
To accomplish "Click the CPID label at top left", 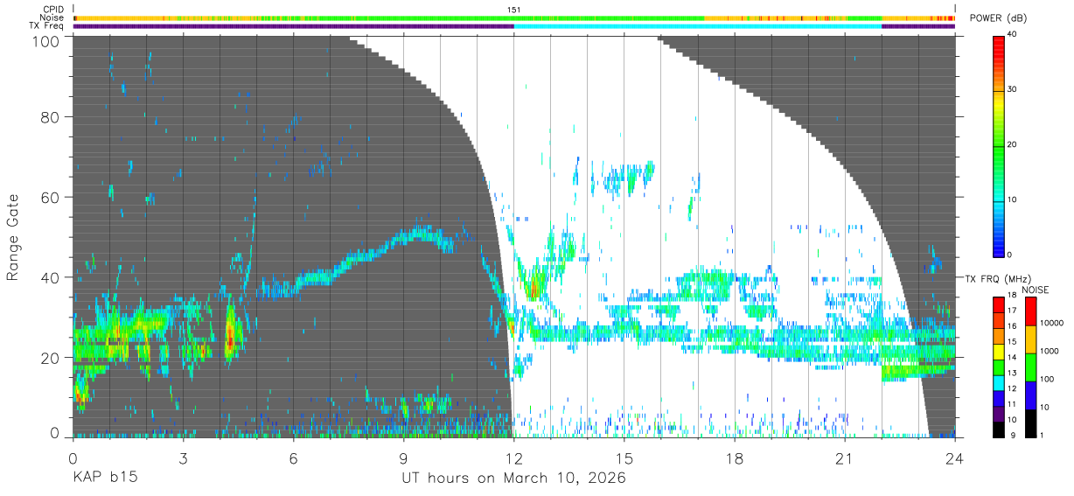I will (x=54, y=10).
